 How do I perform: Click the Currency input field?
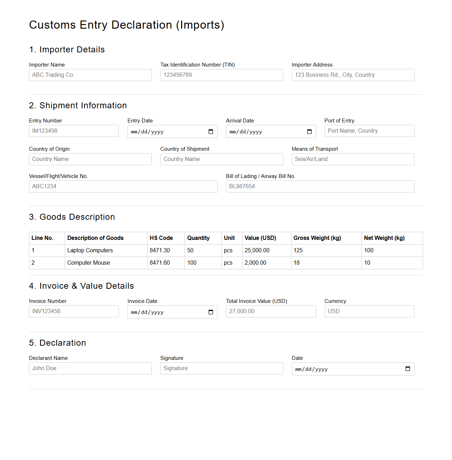pos(369,311)
